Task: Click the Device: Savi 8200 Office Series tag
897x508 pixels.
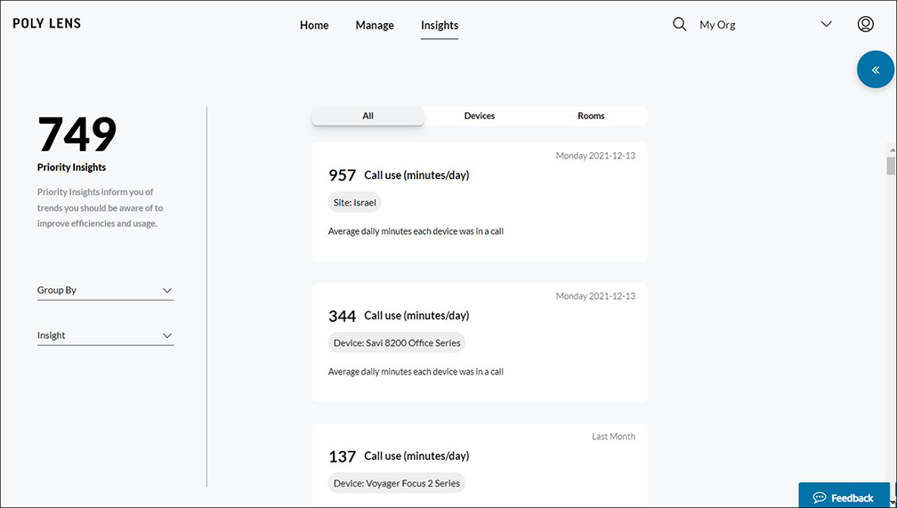Action: click(x=397, y=343)
